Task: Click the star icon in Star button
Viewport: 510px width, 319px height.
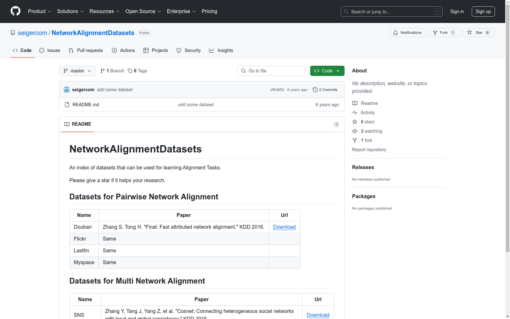Action: tap(470, 32)
